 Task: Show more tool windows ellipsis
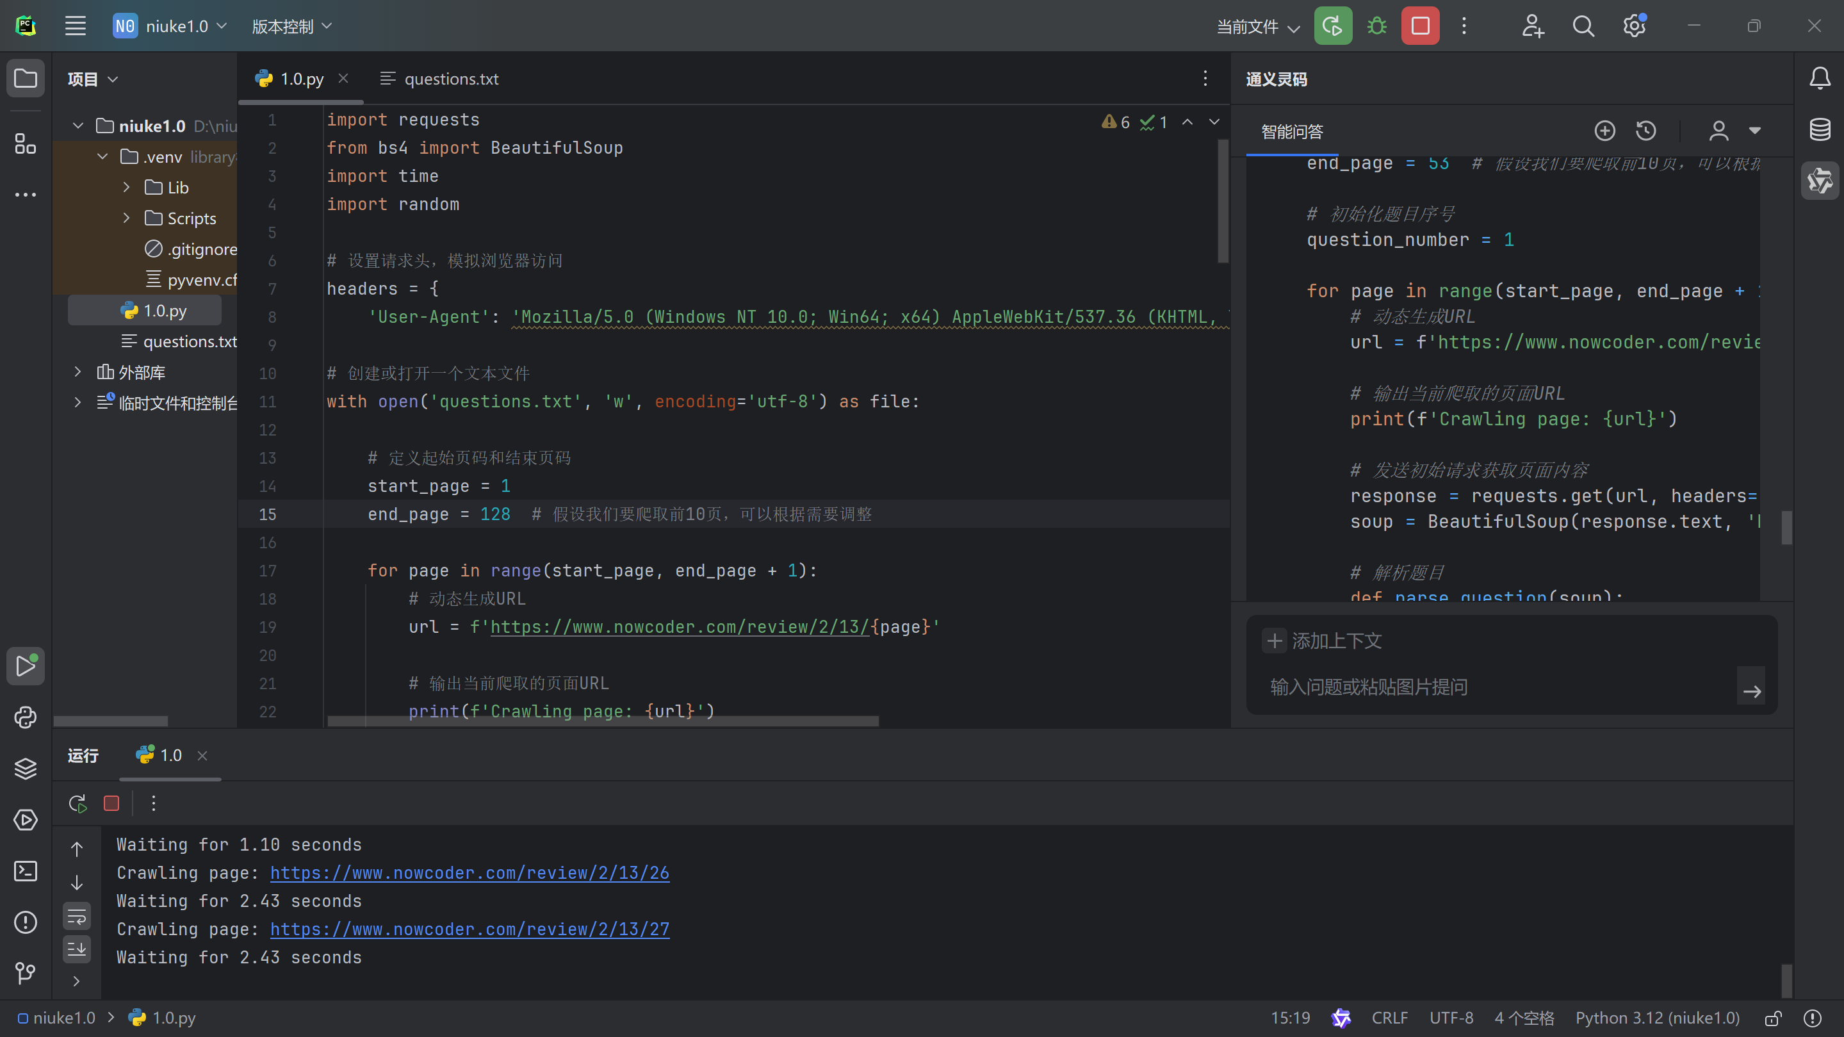[26, 195]
